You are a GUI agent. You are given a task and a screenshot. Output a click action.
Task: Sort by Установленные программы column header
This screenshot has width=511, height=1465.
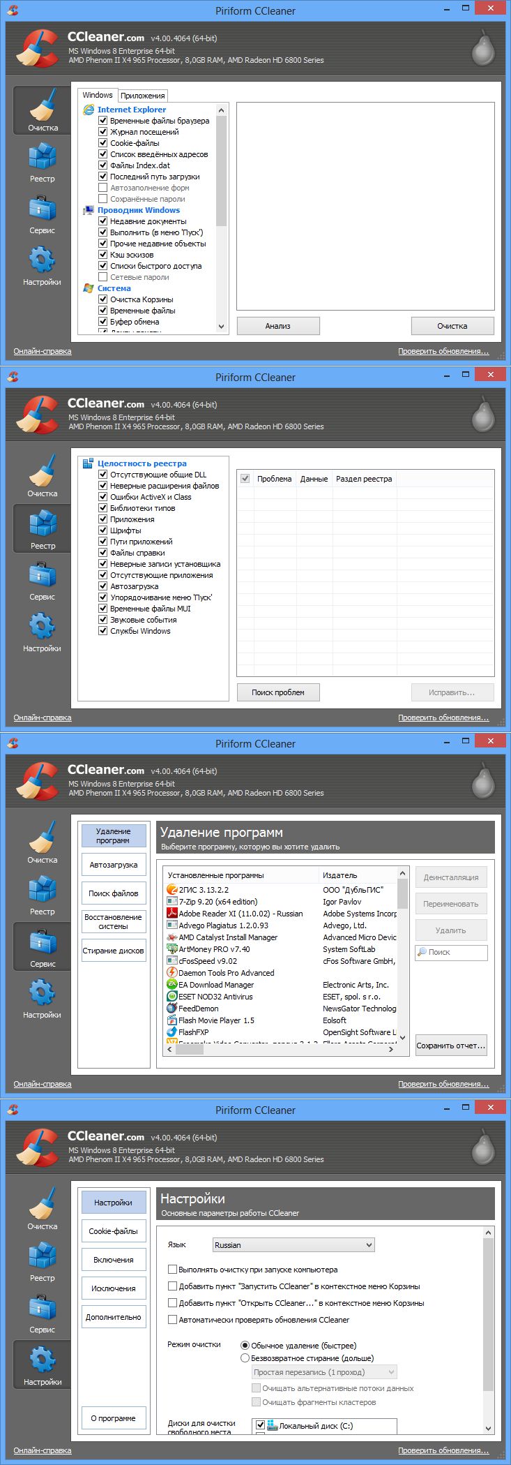[241, 875]
